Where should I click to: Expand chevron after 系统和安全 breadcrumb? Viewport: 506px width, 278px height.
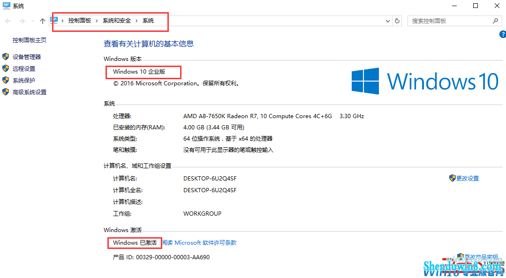coord(136,21)
